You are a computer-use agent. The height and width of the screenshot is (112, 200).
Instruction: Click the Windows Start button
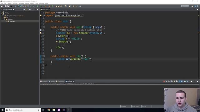point(2,110)
